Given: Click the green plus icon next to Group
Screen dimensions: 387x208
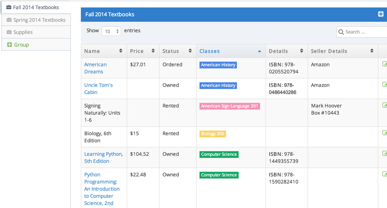Looking at the screenshot, I should (x=9, y=45).
